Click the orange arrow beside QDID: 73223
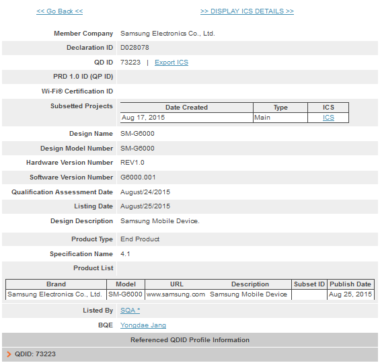Image resolution: width=380 pixels, height=363 pixels. click(x=9, y=354)
